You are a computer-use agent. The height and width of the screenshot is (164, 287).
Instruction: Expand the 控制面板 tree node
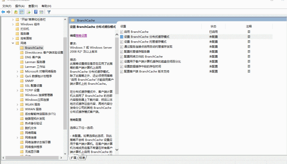tap(13, 39)
